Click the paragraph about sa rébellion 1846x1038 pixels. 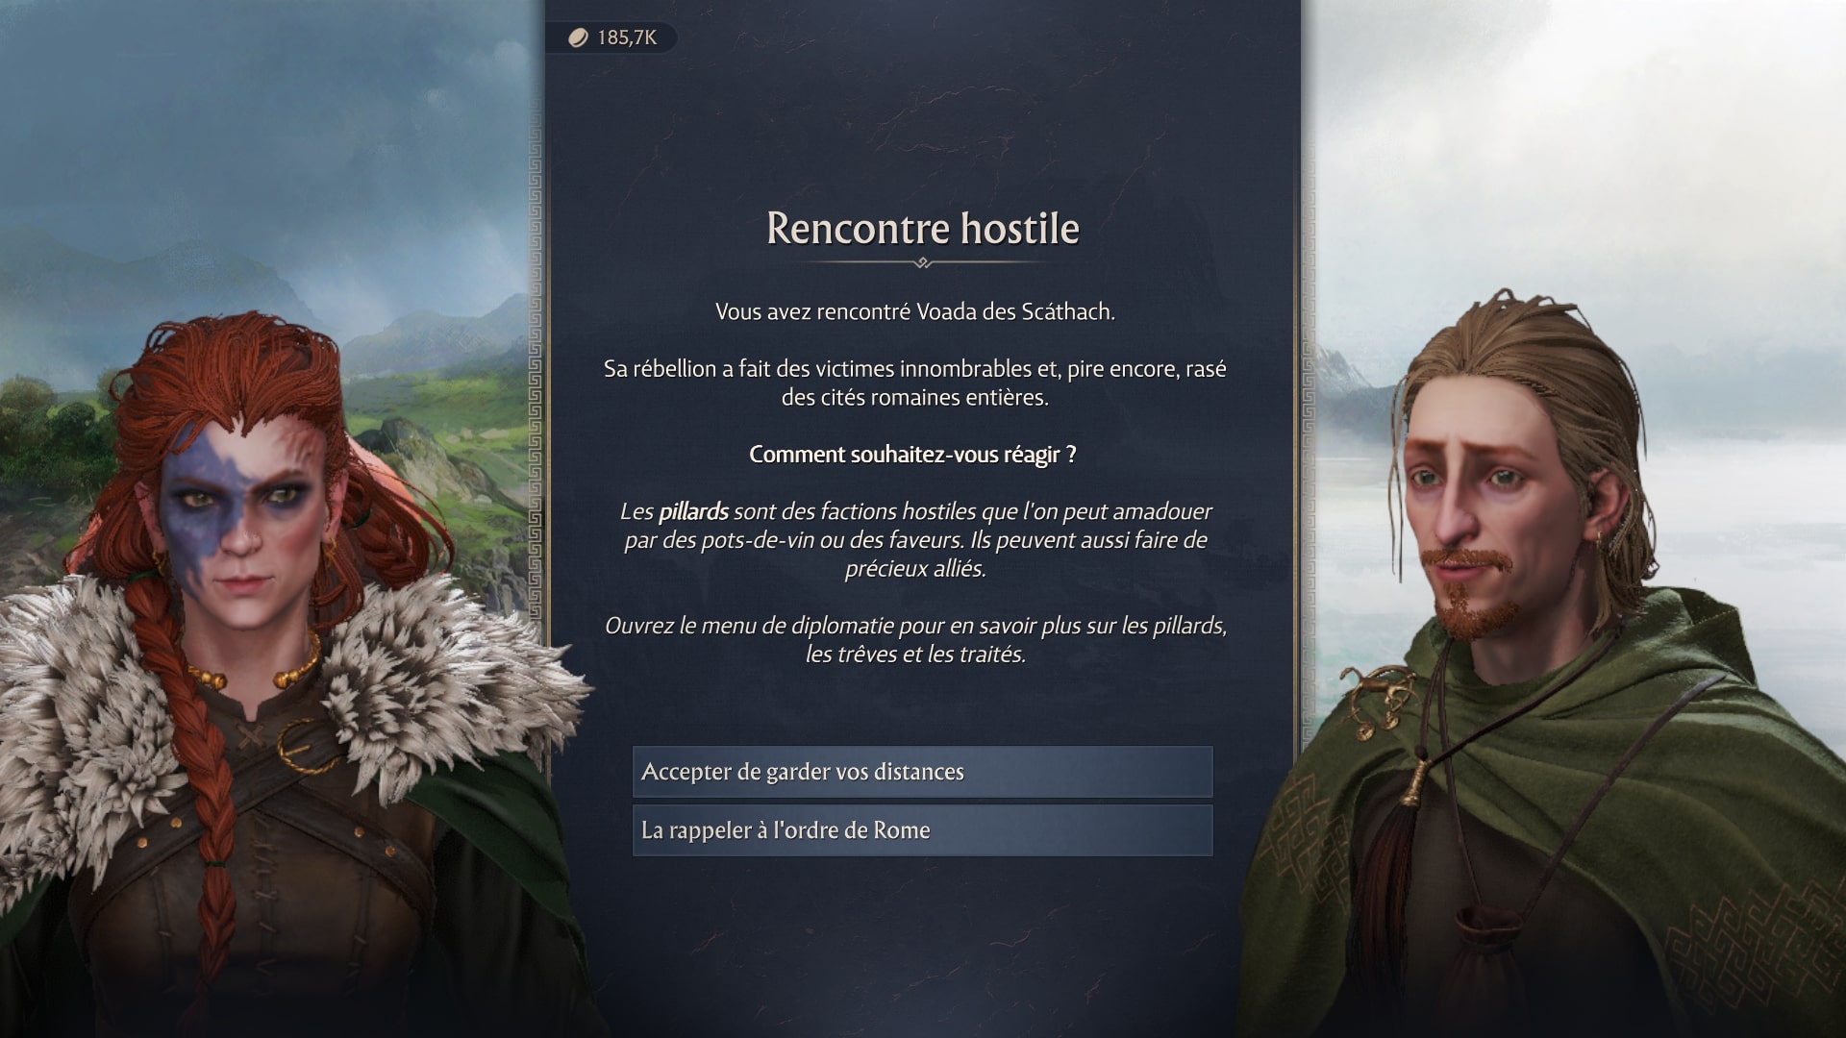pyautogui.click(x=914, y=383)
